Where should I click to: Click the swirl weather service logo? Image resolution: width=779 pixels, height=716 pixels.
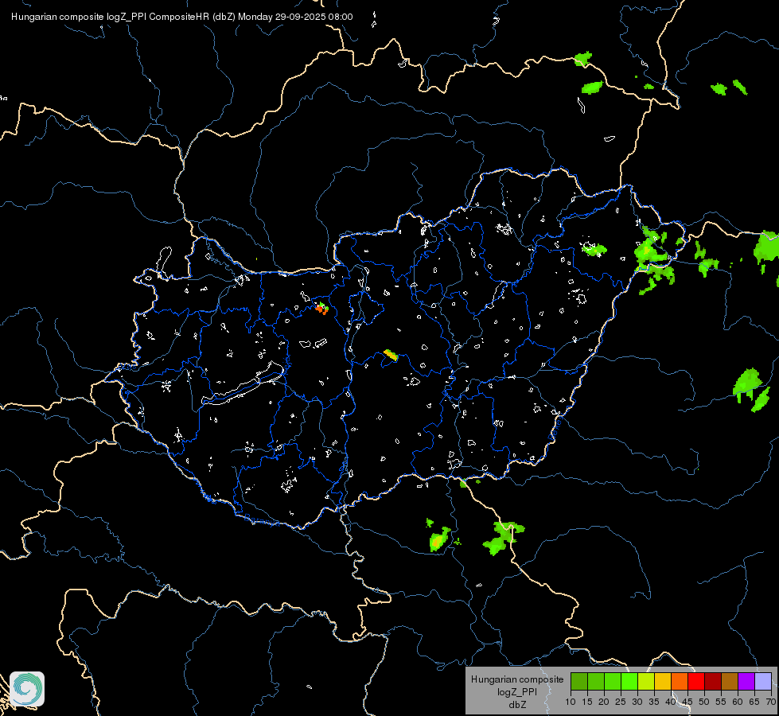click(27, 689)
